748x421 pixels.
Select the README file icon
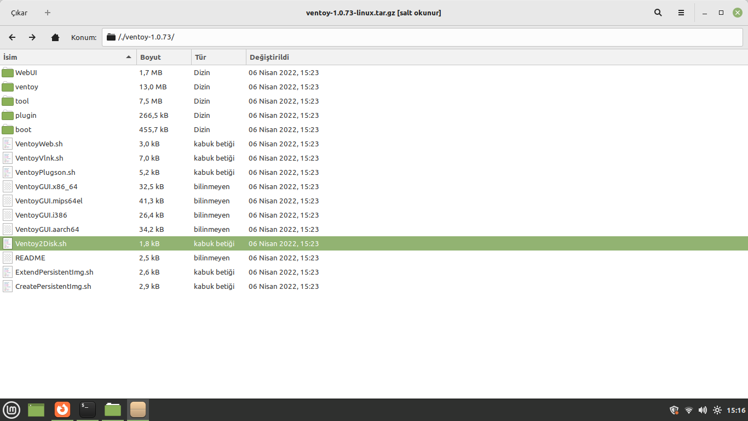(8, 258)
